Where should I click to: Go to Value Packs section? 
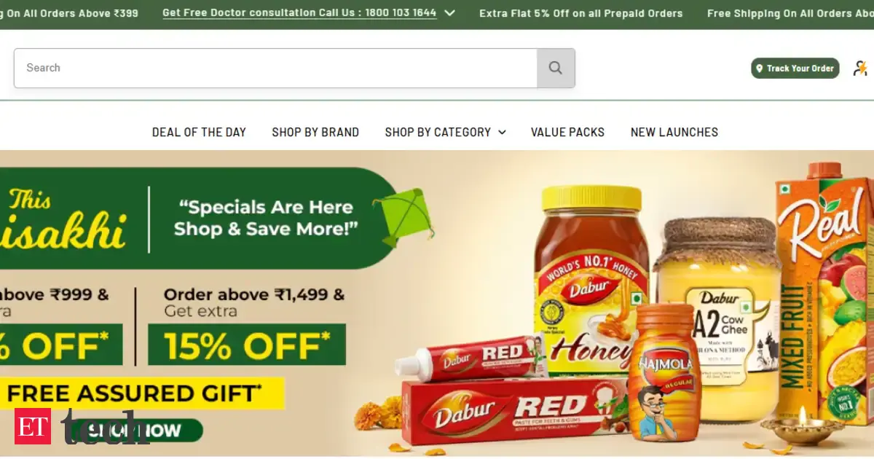click(567, 132)
